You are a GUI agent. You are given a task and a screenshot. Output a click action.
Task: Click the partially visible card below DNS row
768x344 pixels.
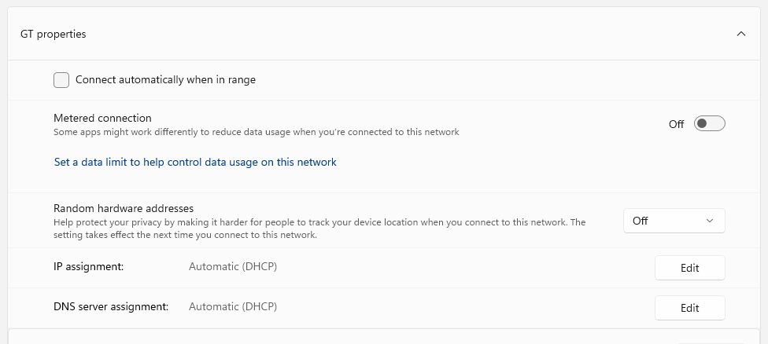click(384, 337)
